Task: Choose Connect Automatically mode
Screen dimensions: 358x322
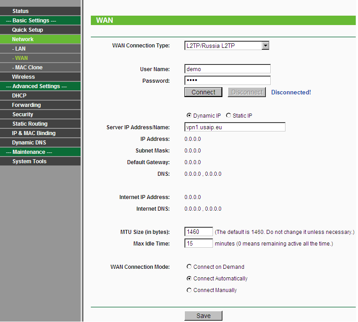Action: click(x=189, y=279)
